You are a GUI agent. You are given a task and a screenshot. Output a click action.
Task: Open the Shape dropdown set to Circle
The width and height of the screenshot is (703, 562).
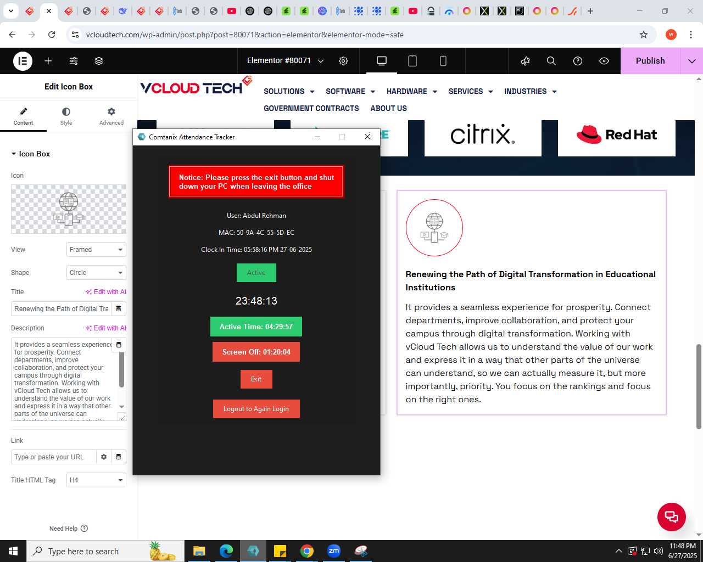[x=96, y=273]
